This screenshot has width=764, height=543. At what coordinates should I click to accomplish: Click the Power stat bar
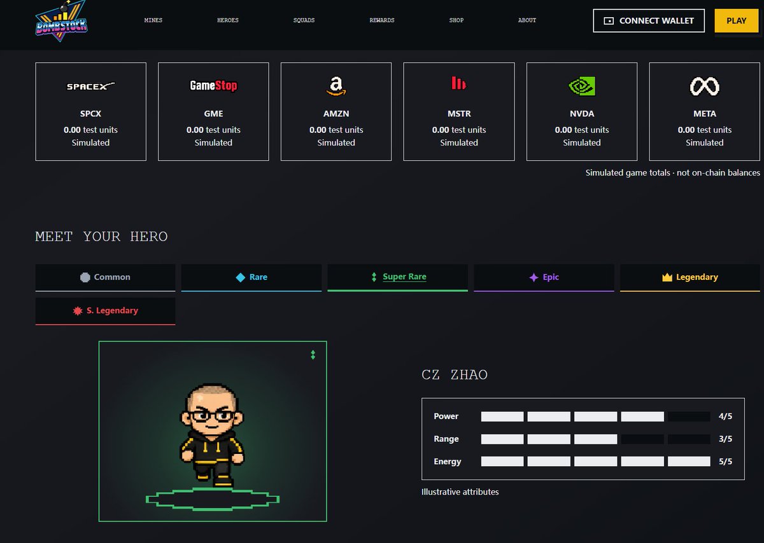click(x=595, y=416)
